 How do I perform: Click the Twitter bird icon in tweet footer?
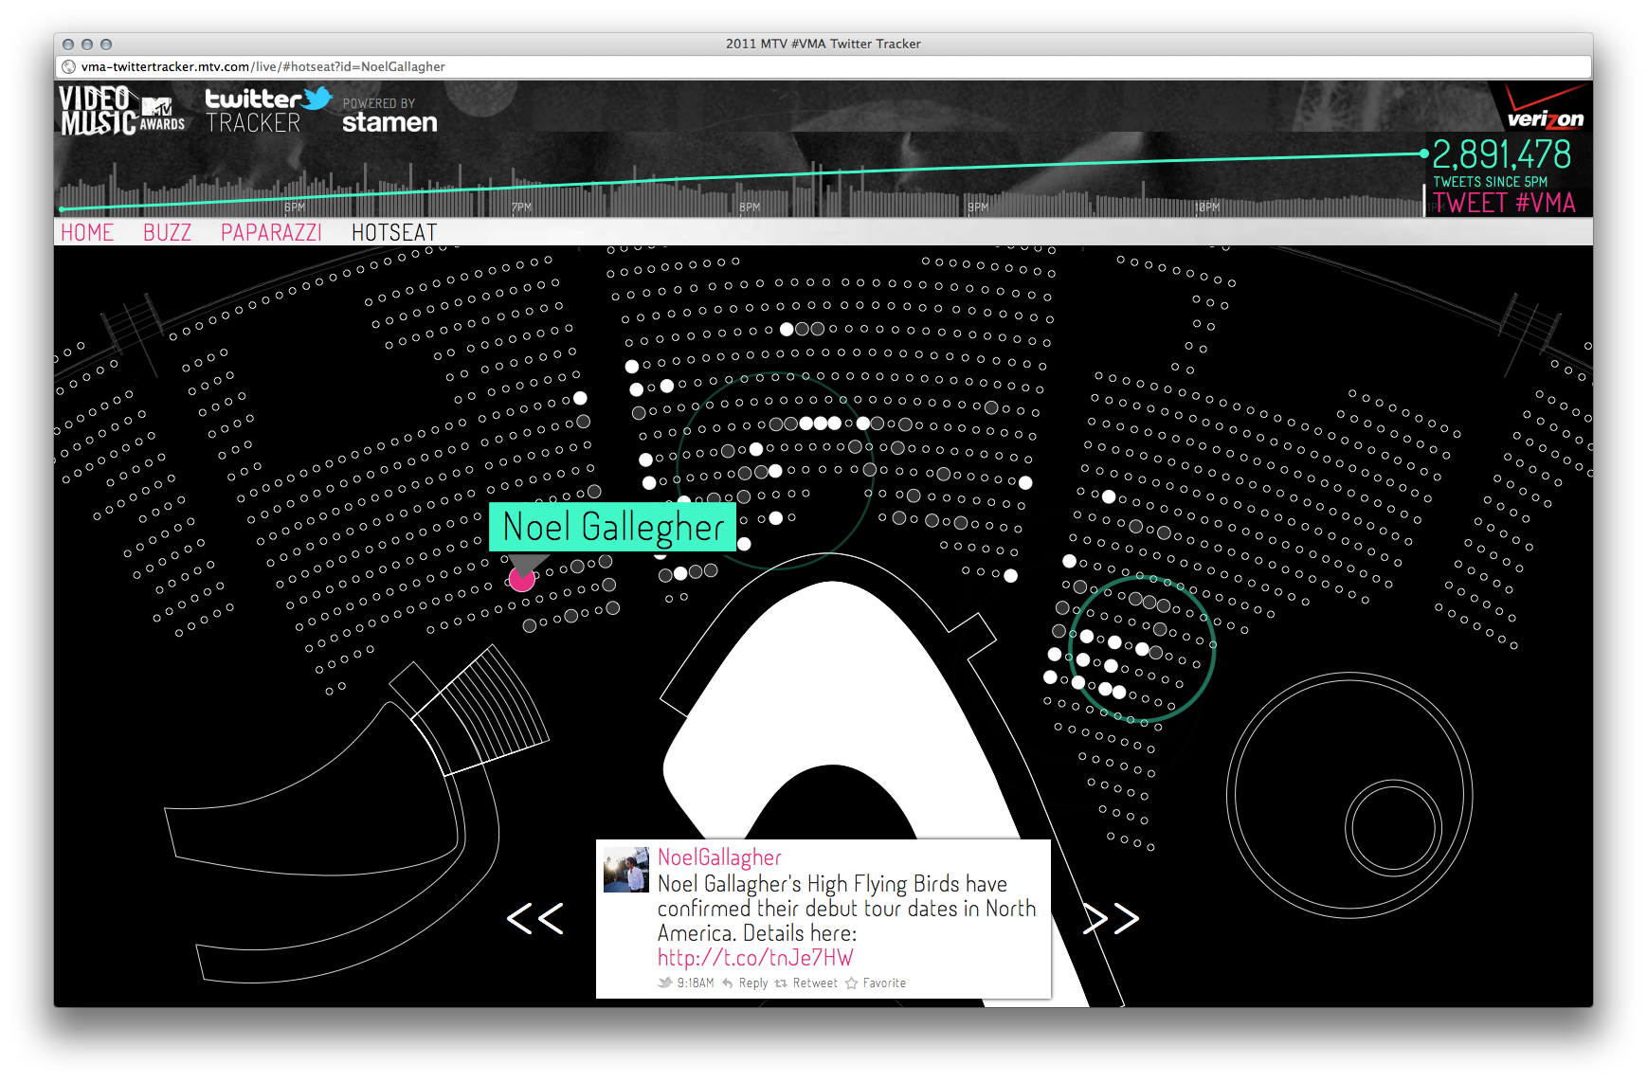click(x=665, y=983)
